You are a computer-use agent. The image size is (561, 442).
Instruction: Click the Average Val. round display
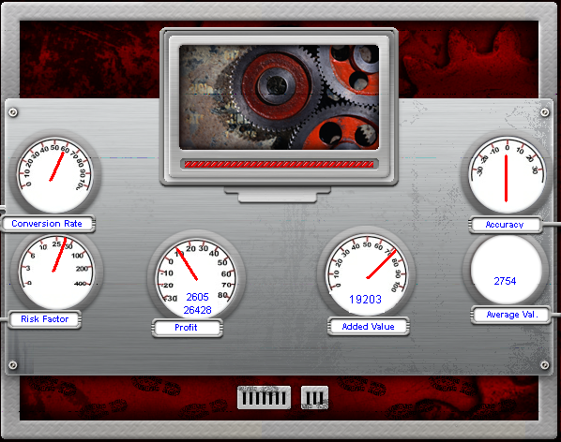coord(507,270)
